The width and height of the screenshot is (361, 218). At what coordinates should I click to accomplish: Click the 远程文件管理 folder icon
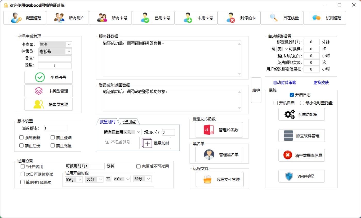207,179
